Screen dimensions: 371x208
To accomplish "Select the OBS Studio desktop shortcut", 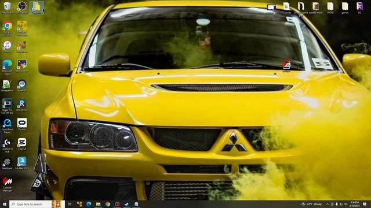I will click(x=22, y=8).
